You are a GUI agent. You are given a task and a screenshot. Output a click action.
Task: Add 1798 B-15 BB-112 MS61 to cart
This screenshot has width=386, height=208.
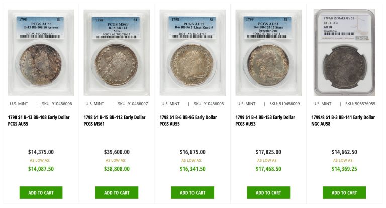pos(117,193)
